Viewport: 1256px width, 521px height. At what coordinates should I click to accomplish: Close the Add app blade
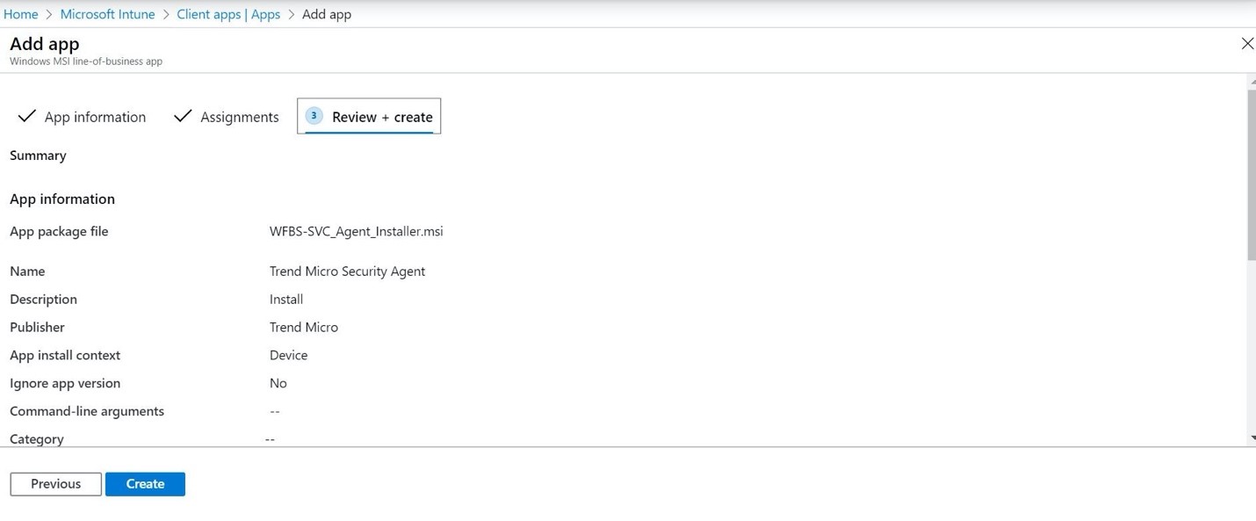tap(1246, 43)
